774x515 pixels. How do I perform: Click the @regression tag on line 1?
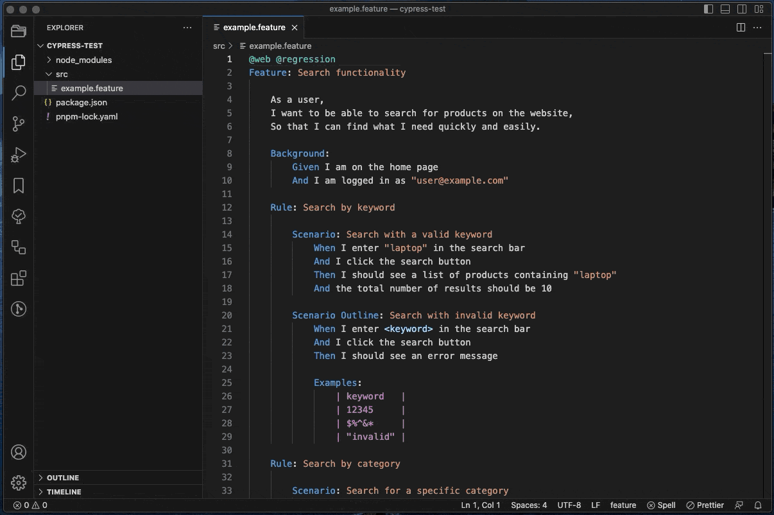pyautogui.click(x=305, y=59)
